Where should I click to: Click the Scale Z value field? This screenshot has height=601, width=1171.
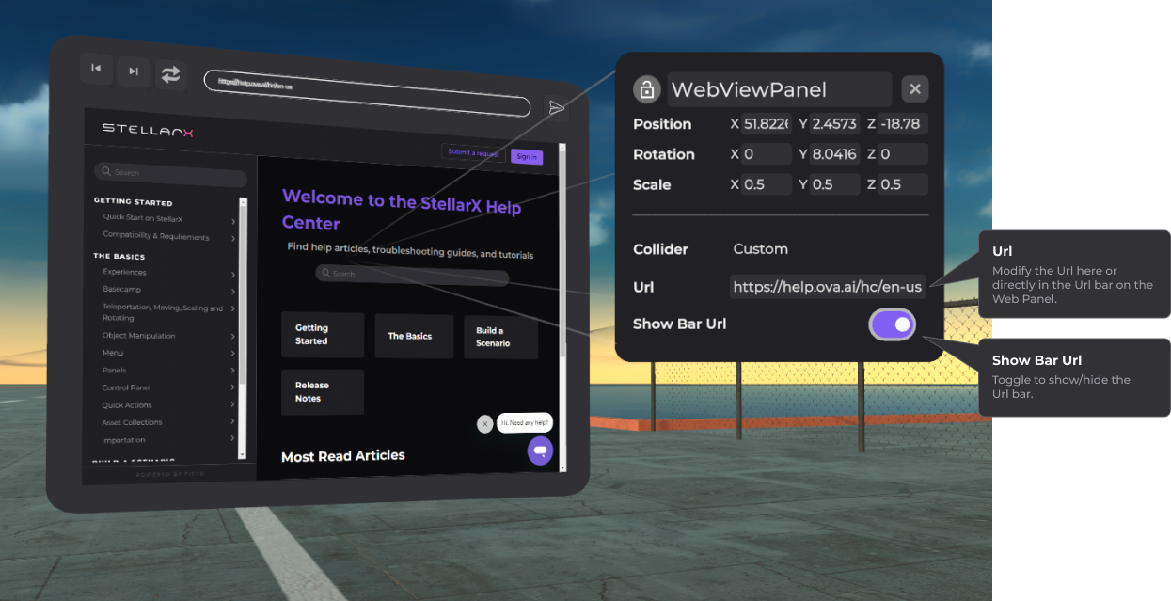903,184
